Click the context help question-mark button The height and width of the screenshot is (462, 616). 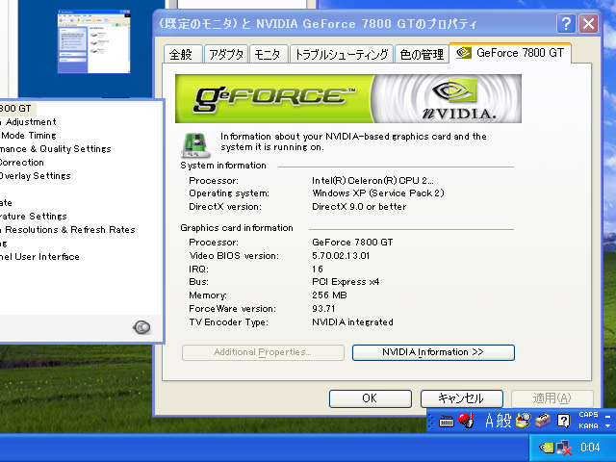pyautogui.click(x=566, y=24)
